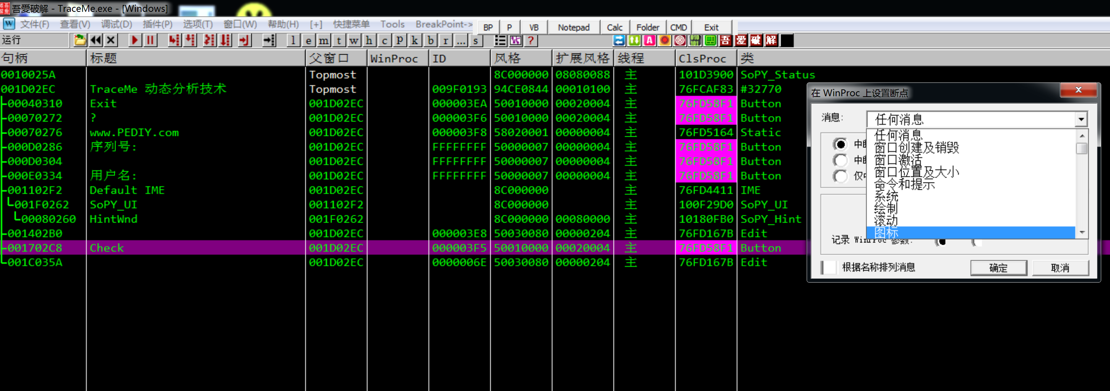Click the green up-down arrows plugin icon
The image size is (1110, 391).
(x=634, y=40)
